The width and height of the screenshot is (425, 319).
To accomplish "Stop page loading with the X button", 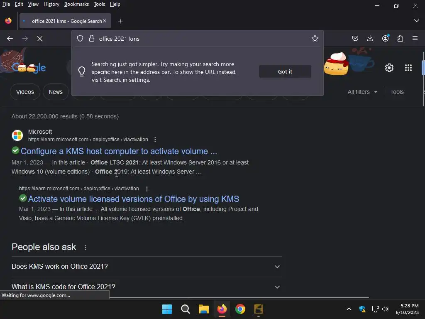I will 40,39.
